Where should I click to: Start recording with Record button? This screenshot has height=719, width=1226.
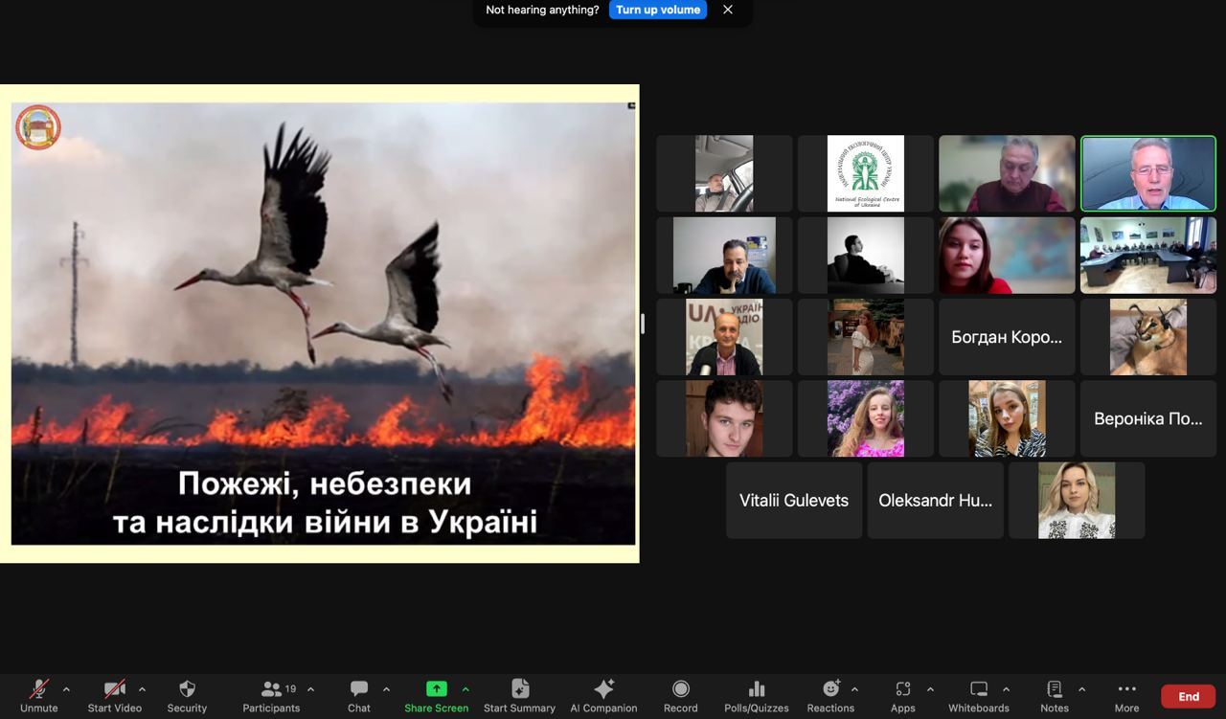680,695
